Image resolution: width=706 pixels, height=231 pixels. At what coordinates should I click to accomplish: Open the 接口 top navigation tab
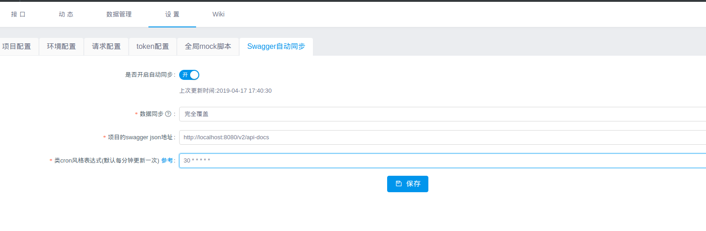(18, 14)
